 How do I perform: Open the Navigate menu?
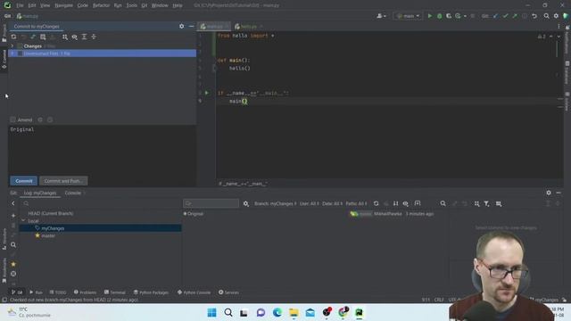63,5
